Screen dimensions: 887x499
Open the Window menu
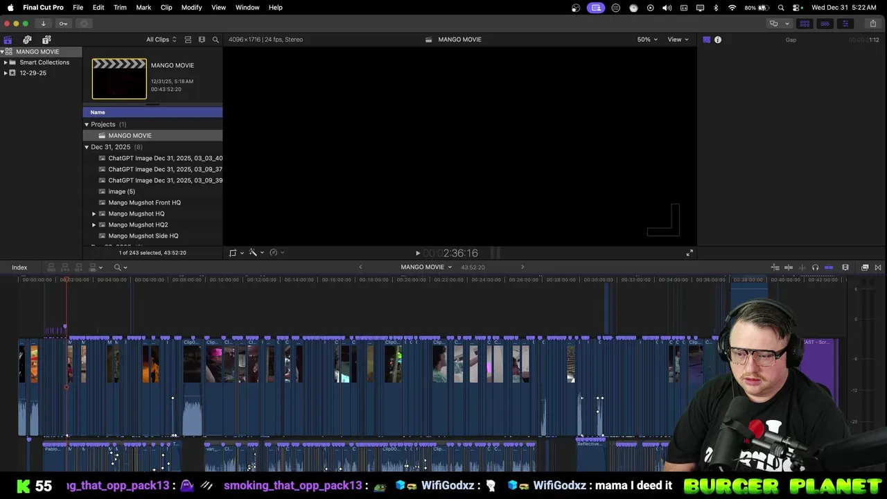click(x=247, y=8)
